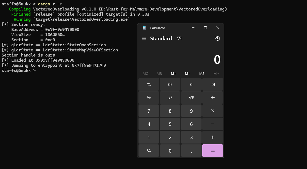Minimize the Calculator window
This screenshot has height=169, width=307.
(x=193, y=28)
